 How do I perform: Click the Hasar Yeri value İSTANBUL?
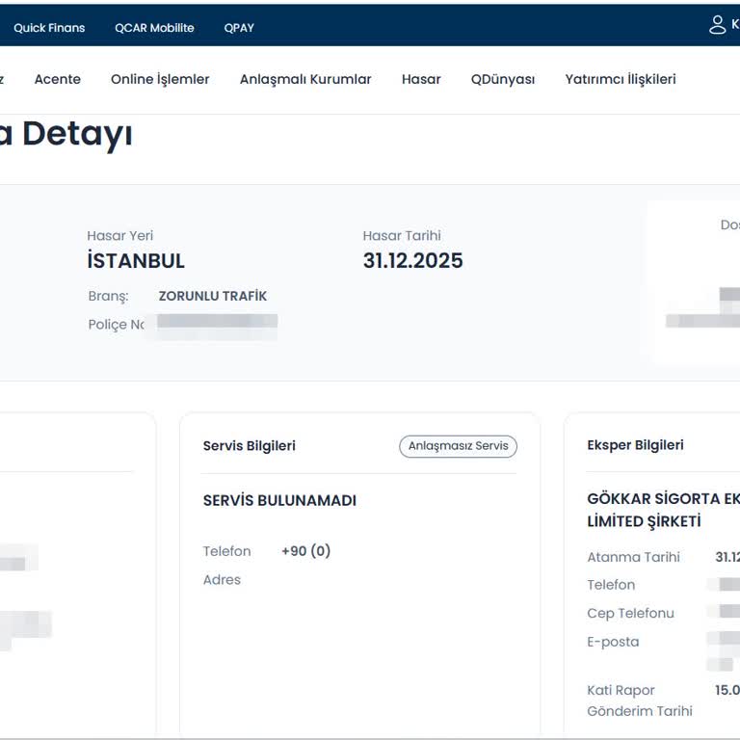click(136, 261)
